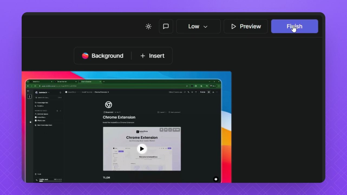Open the comments speech bubble button
Image resolution: width=347 pixels, height=195 pixels.
(166, 26)
